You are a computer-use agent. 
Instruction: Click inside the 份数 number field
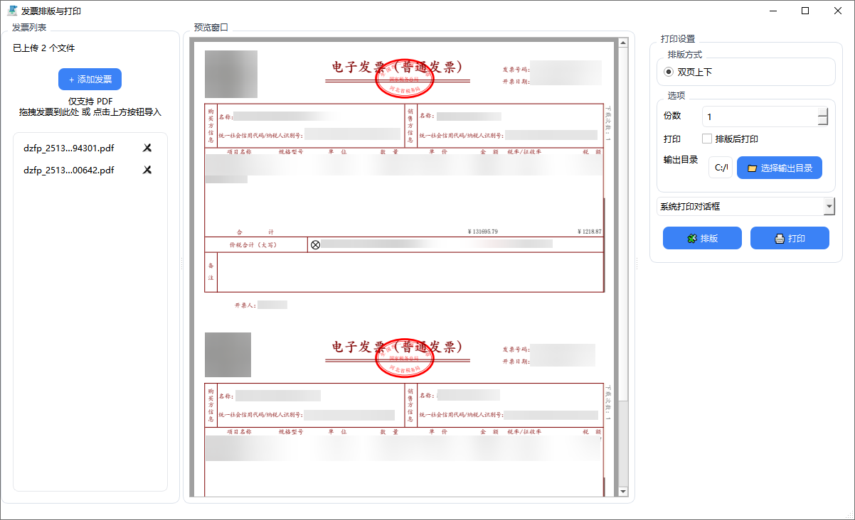(758, 117)
